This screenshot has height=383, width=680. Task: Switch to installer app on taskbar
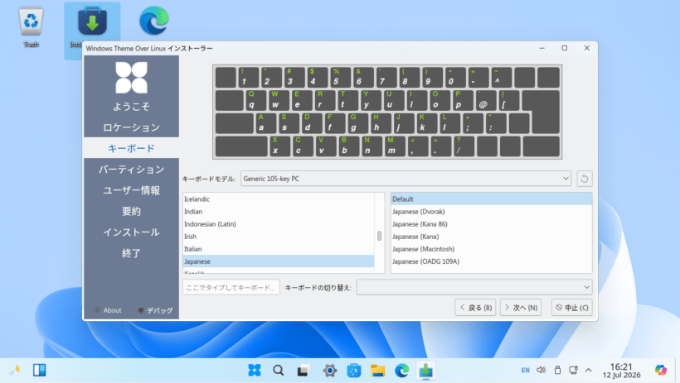pos(426,371)
